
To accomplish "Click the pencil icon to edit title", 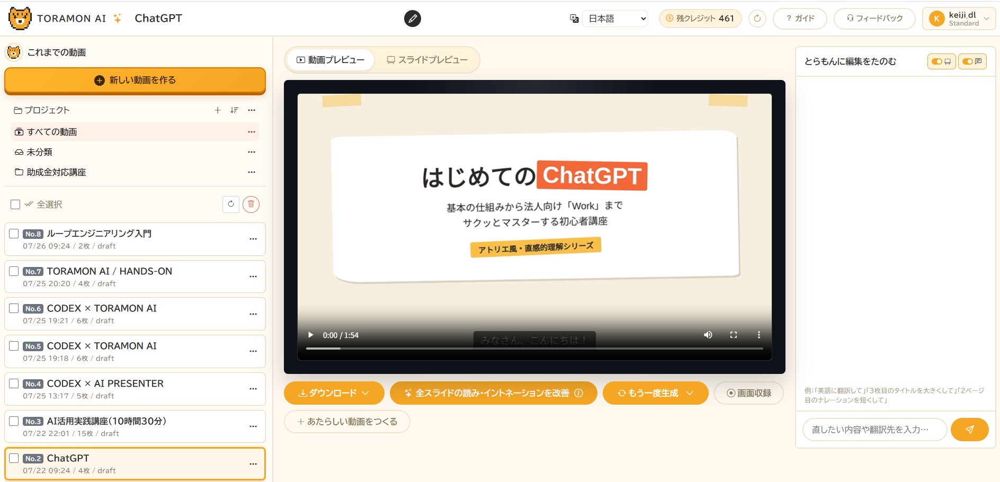I will coord(413,19).
